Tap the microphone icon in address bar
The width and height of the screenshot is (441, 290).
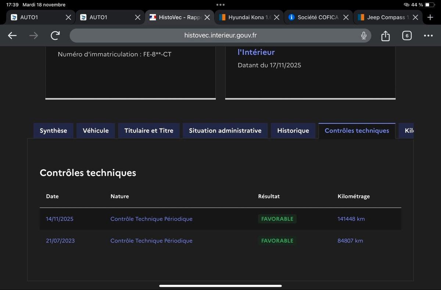click(363, 36)
